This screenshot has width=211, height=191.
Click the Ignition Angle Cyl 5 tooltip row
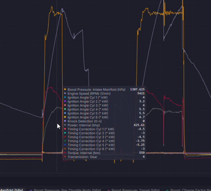pos(104,113)
